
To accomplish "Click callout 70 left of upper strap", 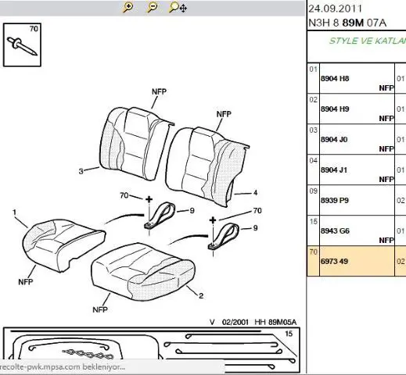I will (124, 195).
